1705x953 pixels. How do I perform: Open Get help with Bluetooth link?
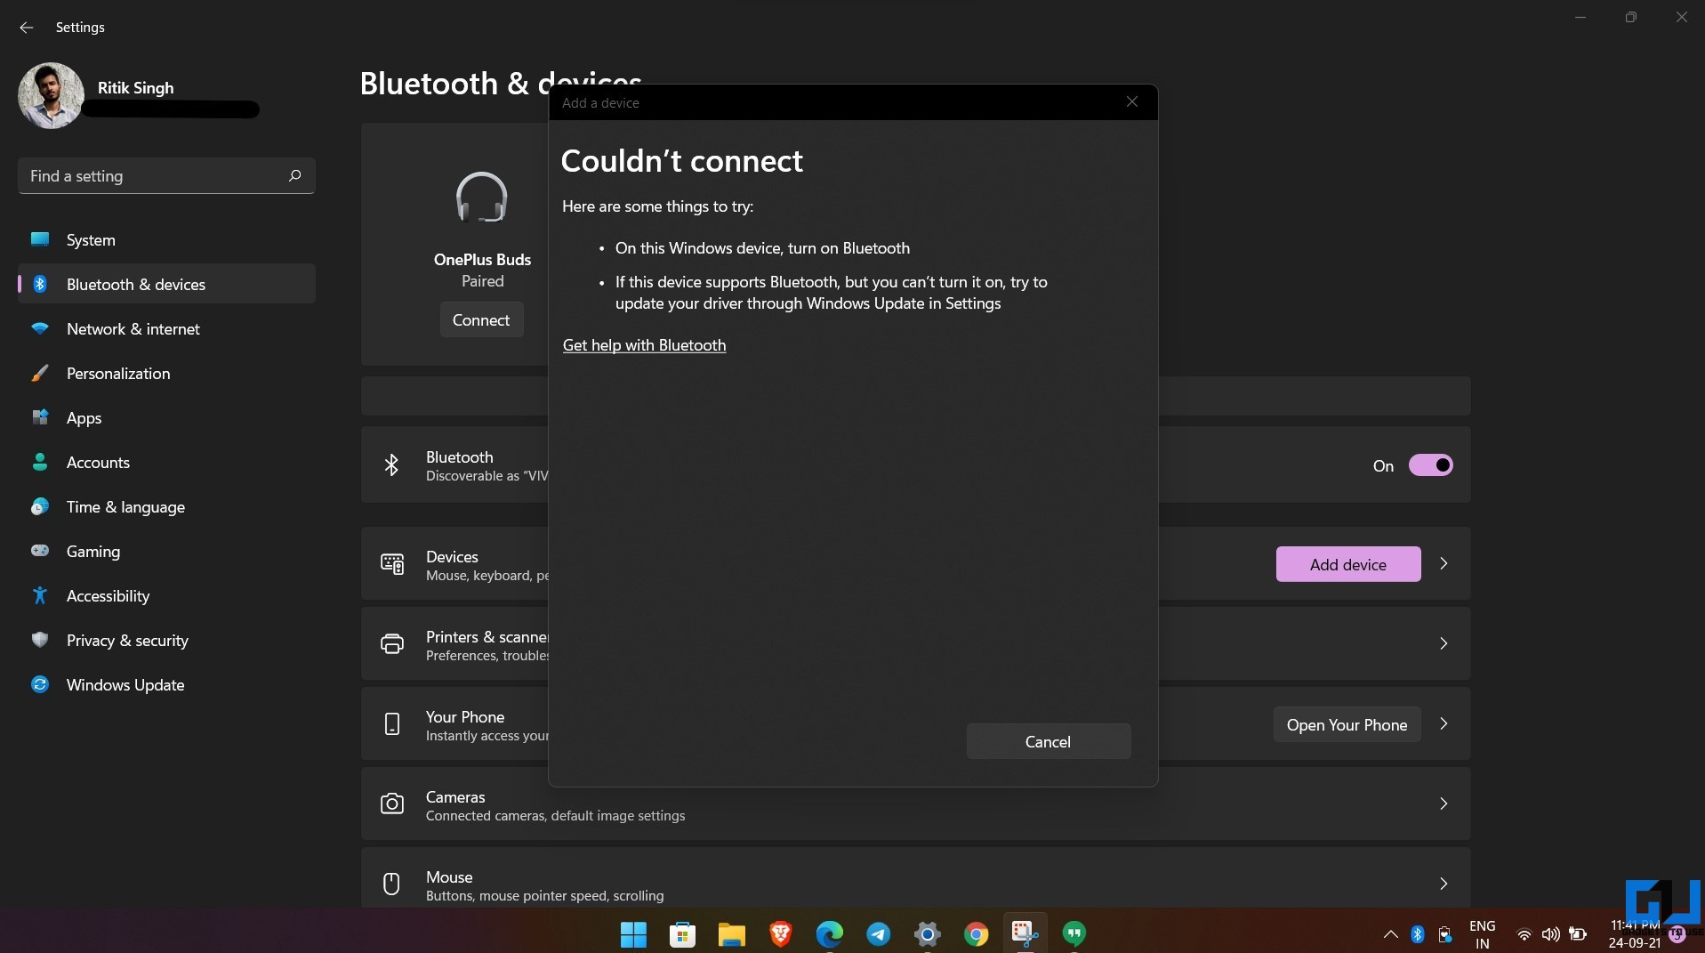coord(644,345)
